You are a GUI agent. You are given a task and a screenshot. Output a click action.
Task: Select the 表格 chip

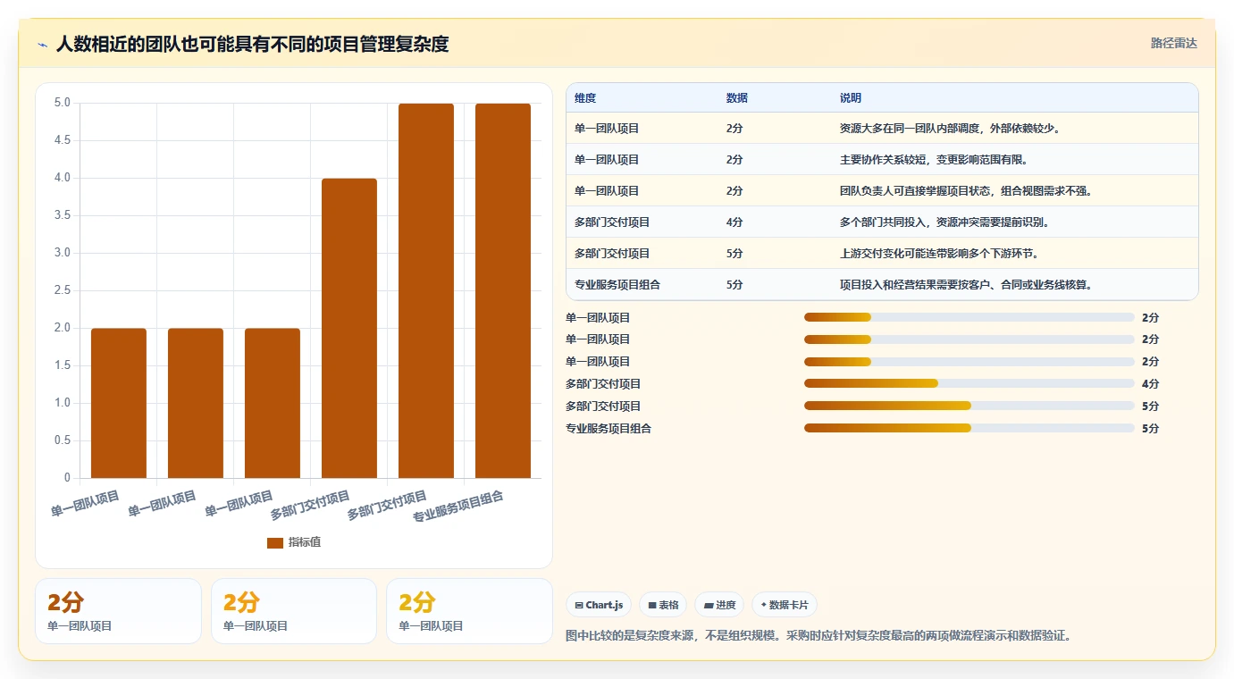tap(663, 605)
